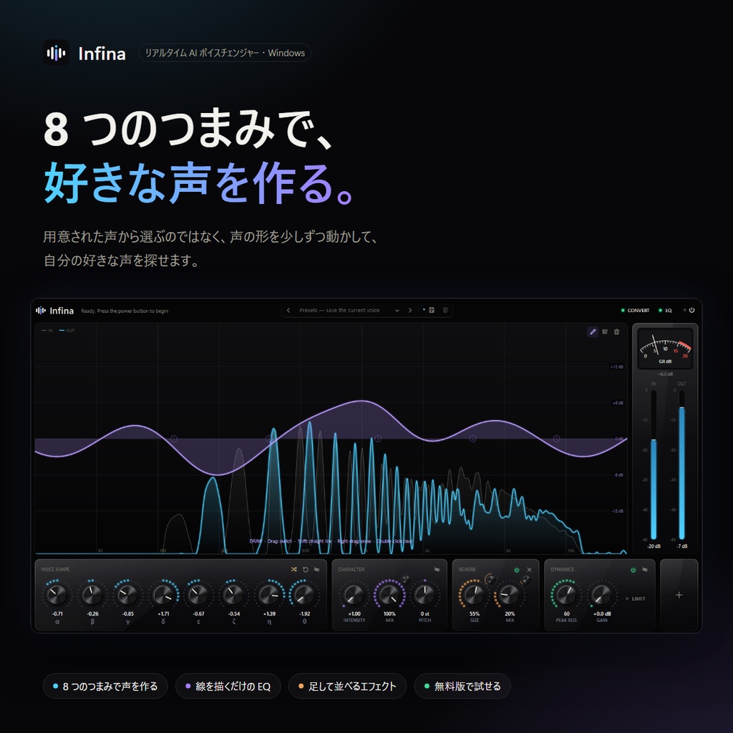Click the Infina waveform icon in app title bar

pos(41,311)
